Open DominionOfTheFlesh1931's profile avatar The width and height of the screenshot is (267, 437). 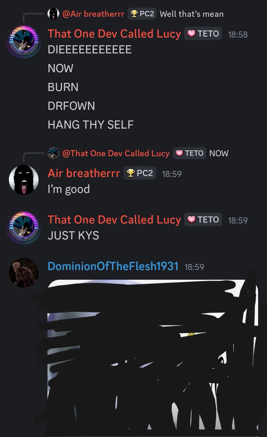coord(24,273)
